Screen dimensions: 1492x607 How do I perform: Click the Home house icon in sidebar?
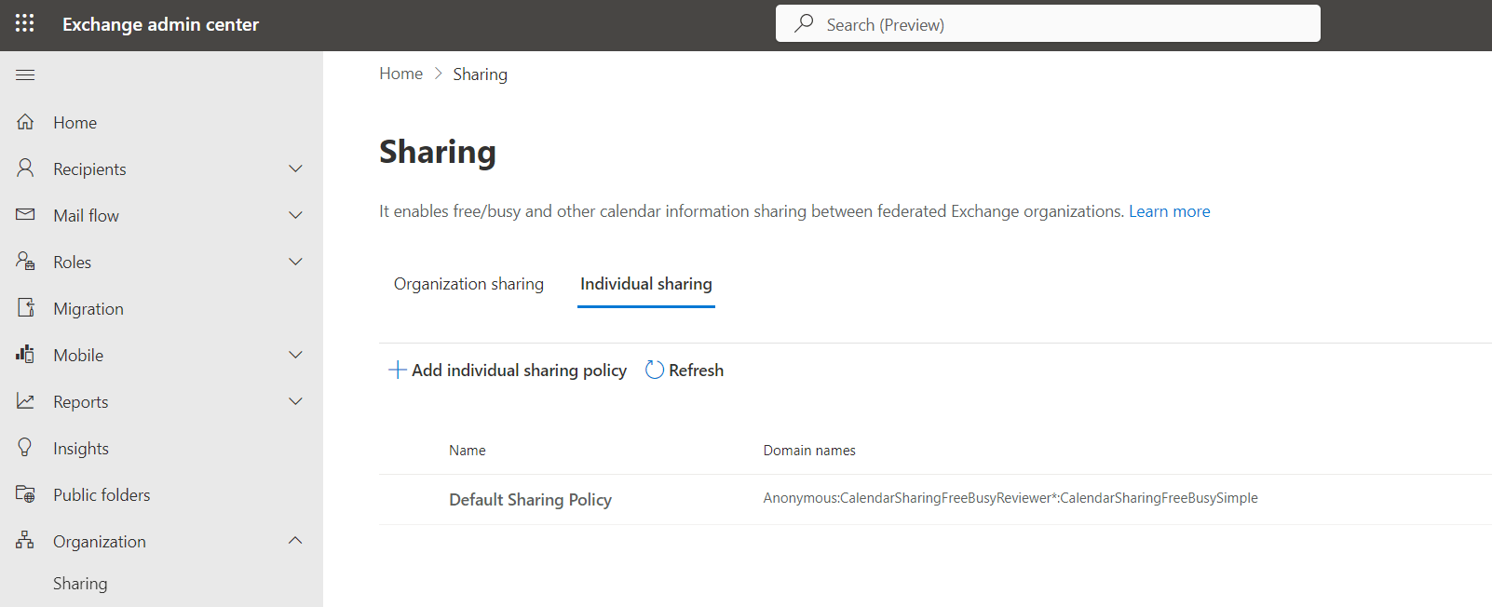tap(25, 122)
